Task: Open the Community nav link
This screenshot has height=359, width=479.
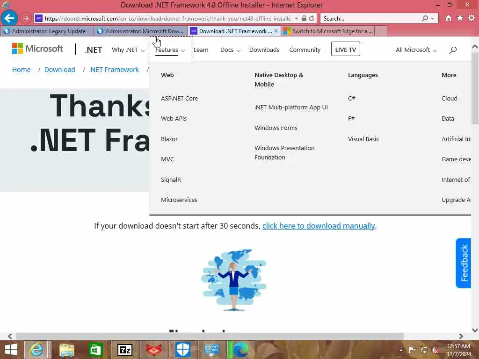Action: tap(305, 50)
